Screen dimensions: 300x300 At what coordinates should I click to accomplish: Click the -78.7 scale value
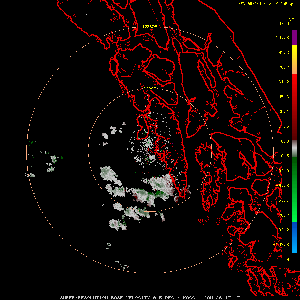pyautogui.click(x=282, y=215)
